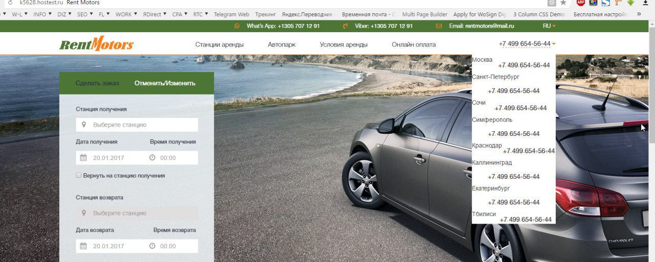Click the Viber phone icon
Screen dimensions: 655x262
tap(345, 26)
